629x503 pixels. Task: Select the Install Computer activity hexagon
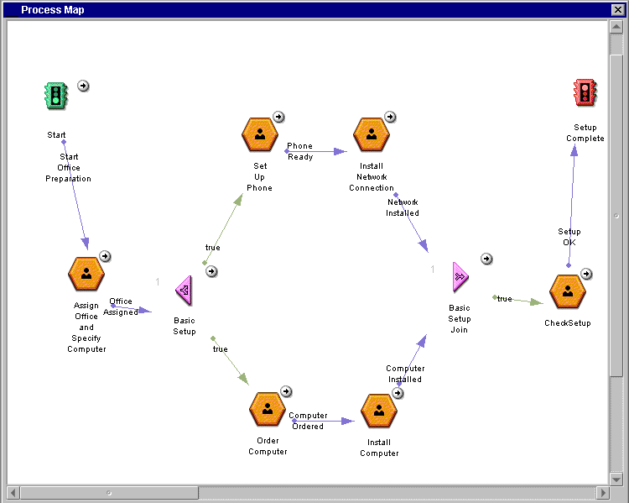click(379, 411)
